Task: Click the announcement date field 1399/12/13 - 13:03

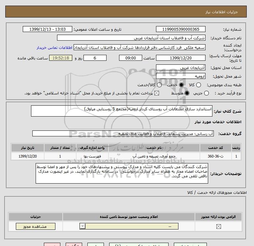Action: (x=48, y=29)
